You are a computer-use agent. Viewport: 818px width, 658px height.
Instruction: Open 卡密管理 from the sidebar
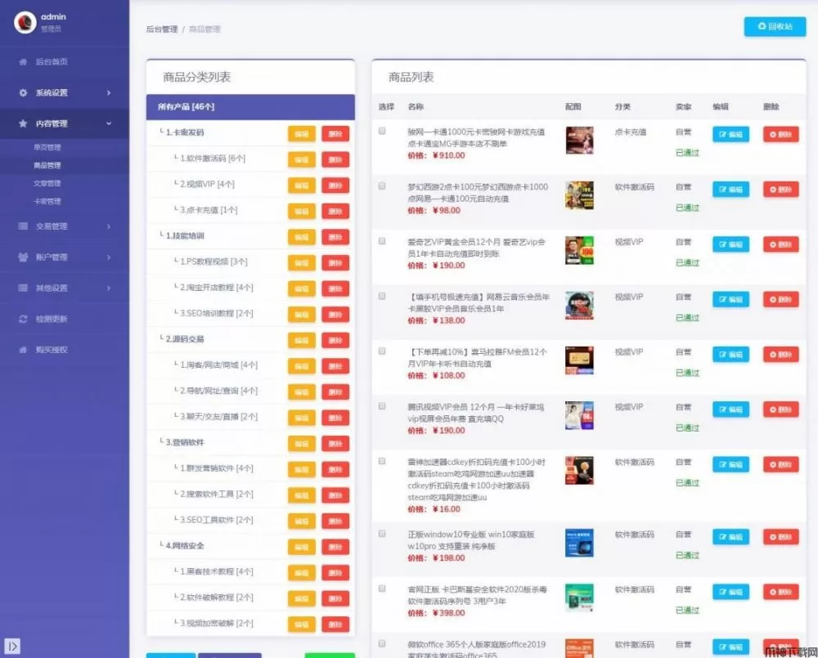(x=47, y=201)
